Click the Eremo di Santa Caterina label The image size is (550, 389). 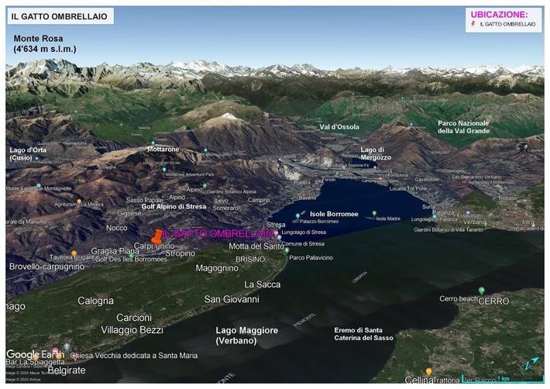(363, 333)
